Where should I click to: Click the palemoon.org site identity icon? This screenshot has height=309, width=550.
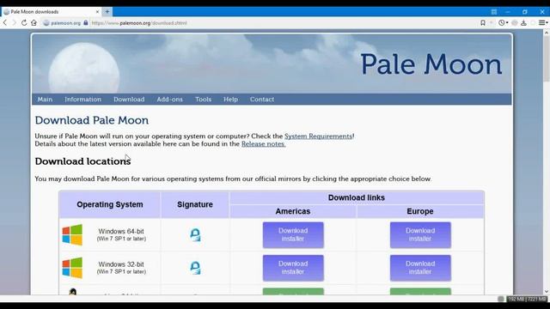tap(46, 23)
